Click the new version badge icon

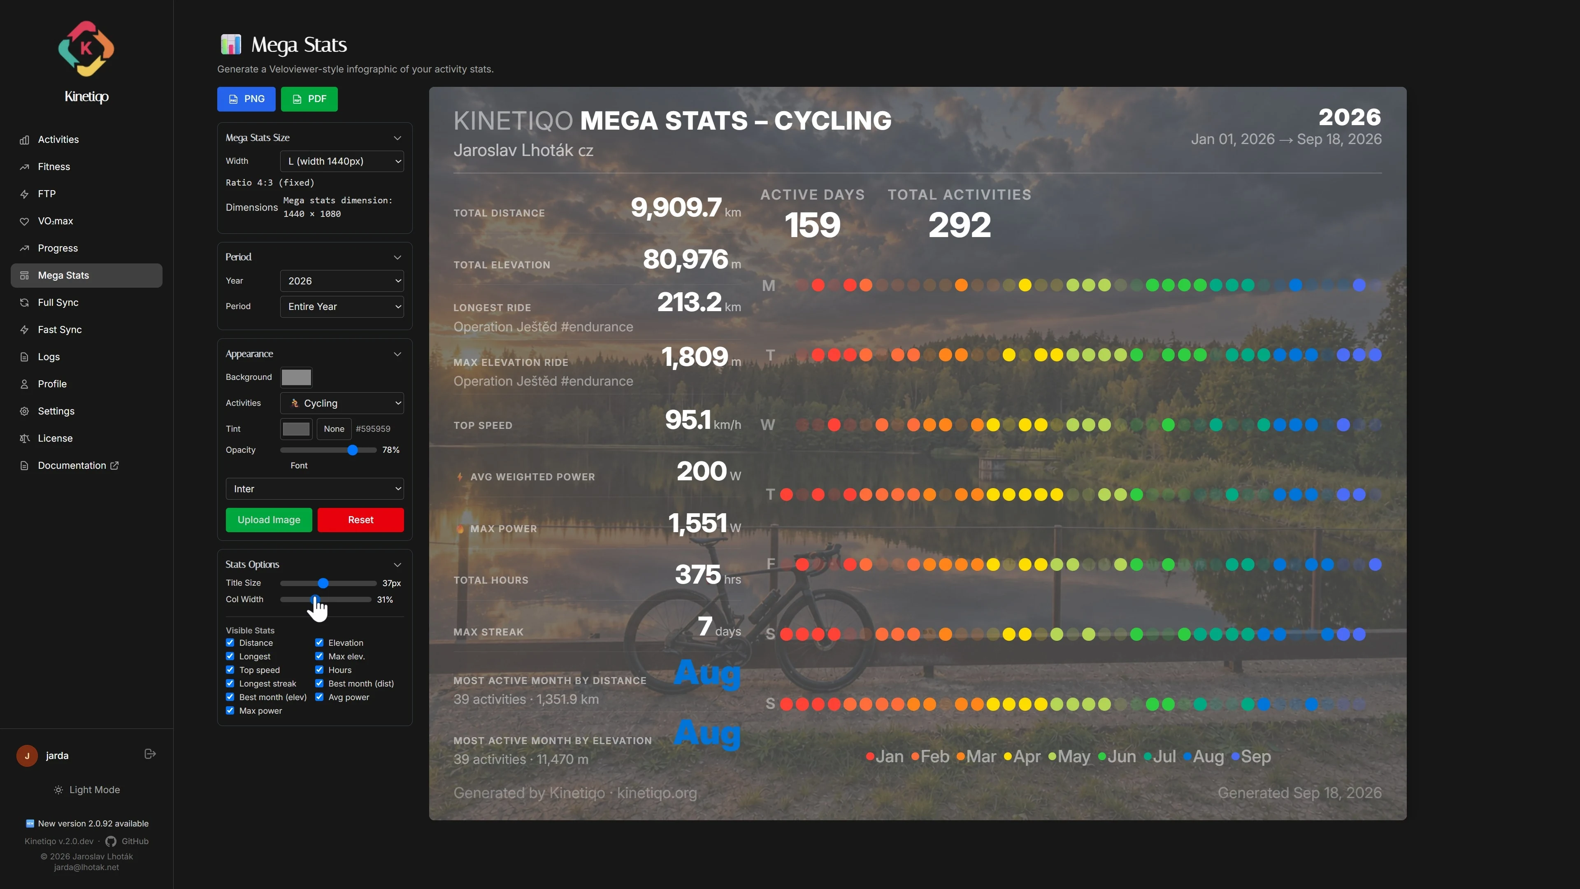[30, 823]
